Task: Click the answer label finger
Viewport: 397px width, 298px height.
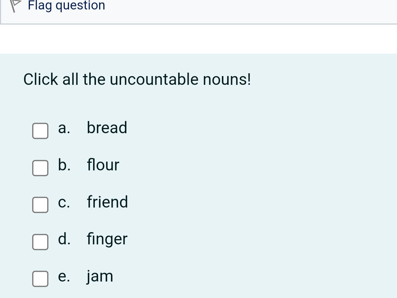Action: pyautogui.click(x=107, y=239)
